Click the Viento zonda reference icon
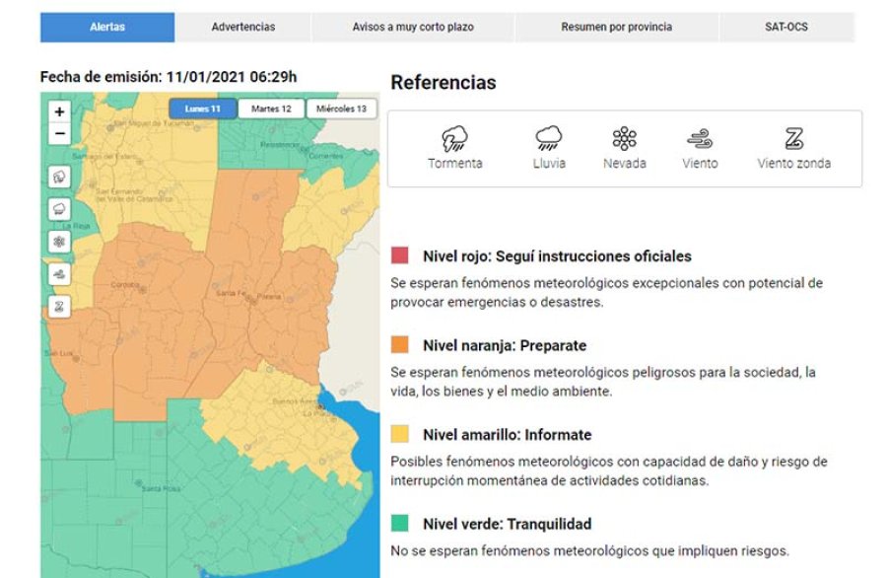This screenshot has width=887, height=578. 793,139
